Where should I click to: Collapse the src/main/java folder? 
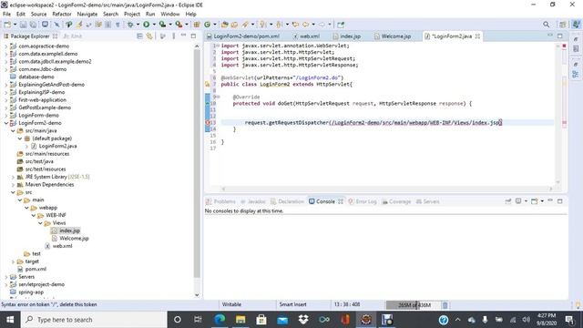(x=13, y=131)
